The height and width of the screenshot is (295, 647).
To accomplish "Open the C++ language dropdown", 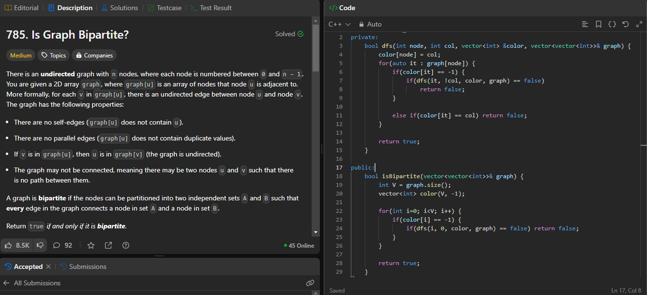I will point(339,24).
